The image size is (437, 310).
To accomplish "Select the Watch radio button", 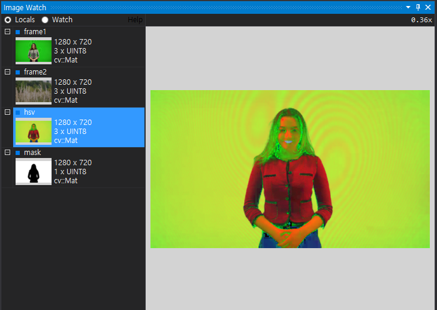I will pyautogui.click(x=45, y=20).
